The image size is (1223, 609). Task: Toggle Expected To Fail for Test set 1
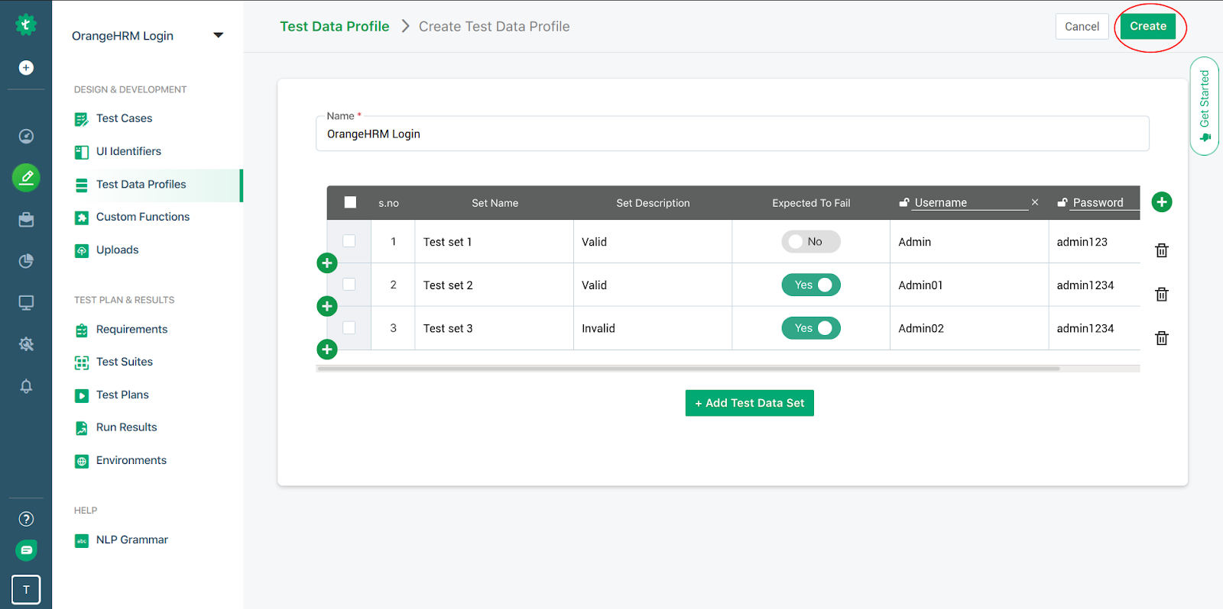pos(811,242)
